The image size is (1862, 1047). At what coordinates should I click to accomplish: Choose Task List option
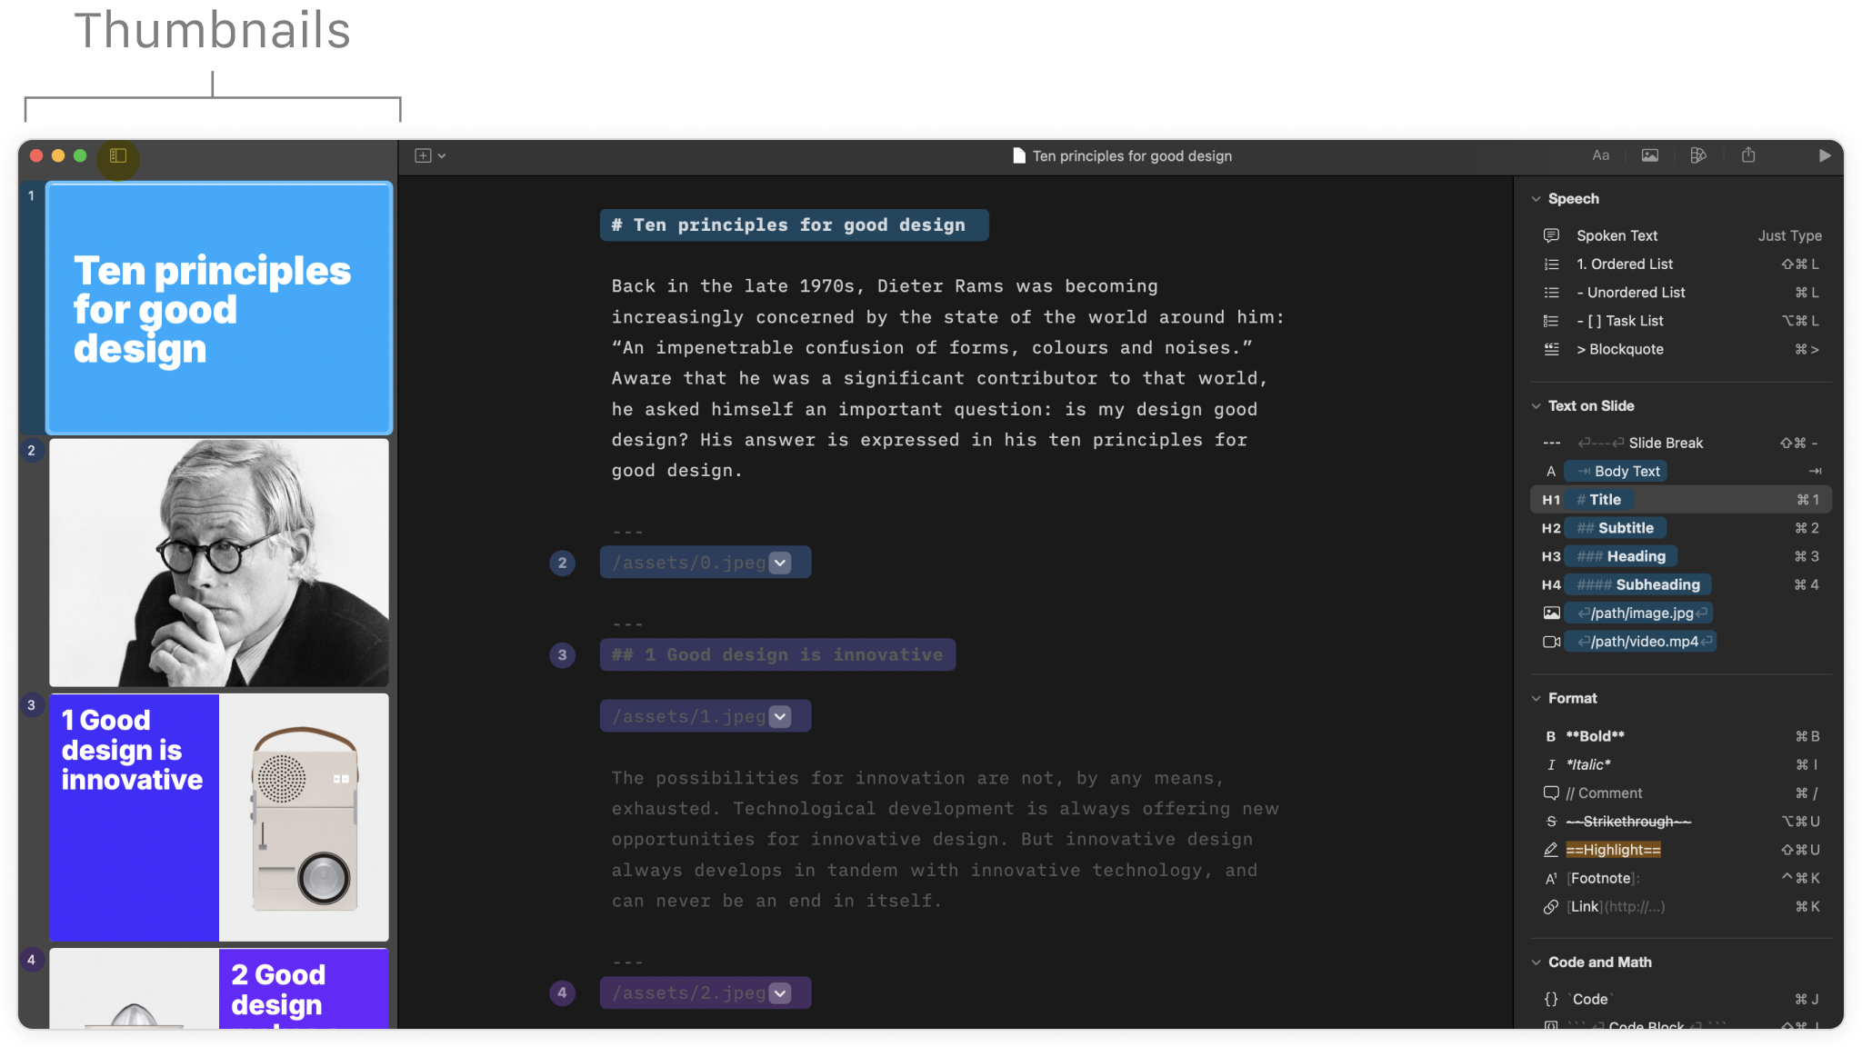coord(1681,321)
